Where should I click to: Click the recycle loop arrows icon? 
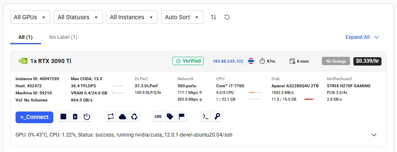111,117
